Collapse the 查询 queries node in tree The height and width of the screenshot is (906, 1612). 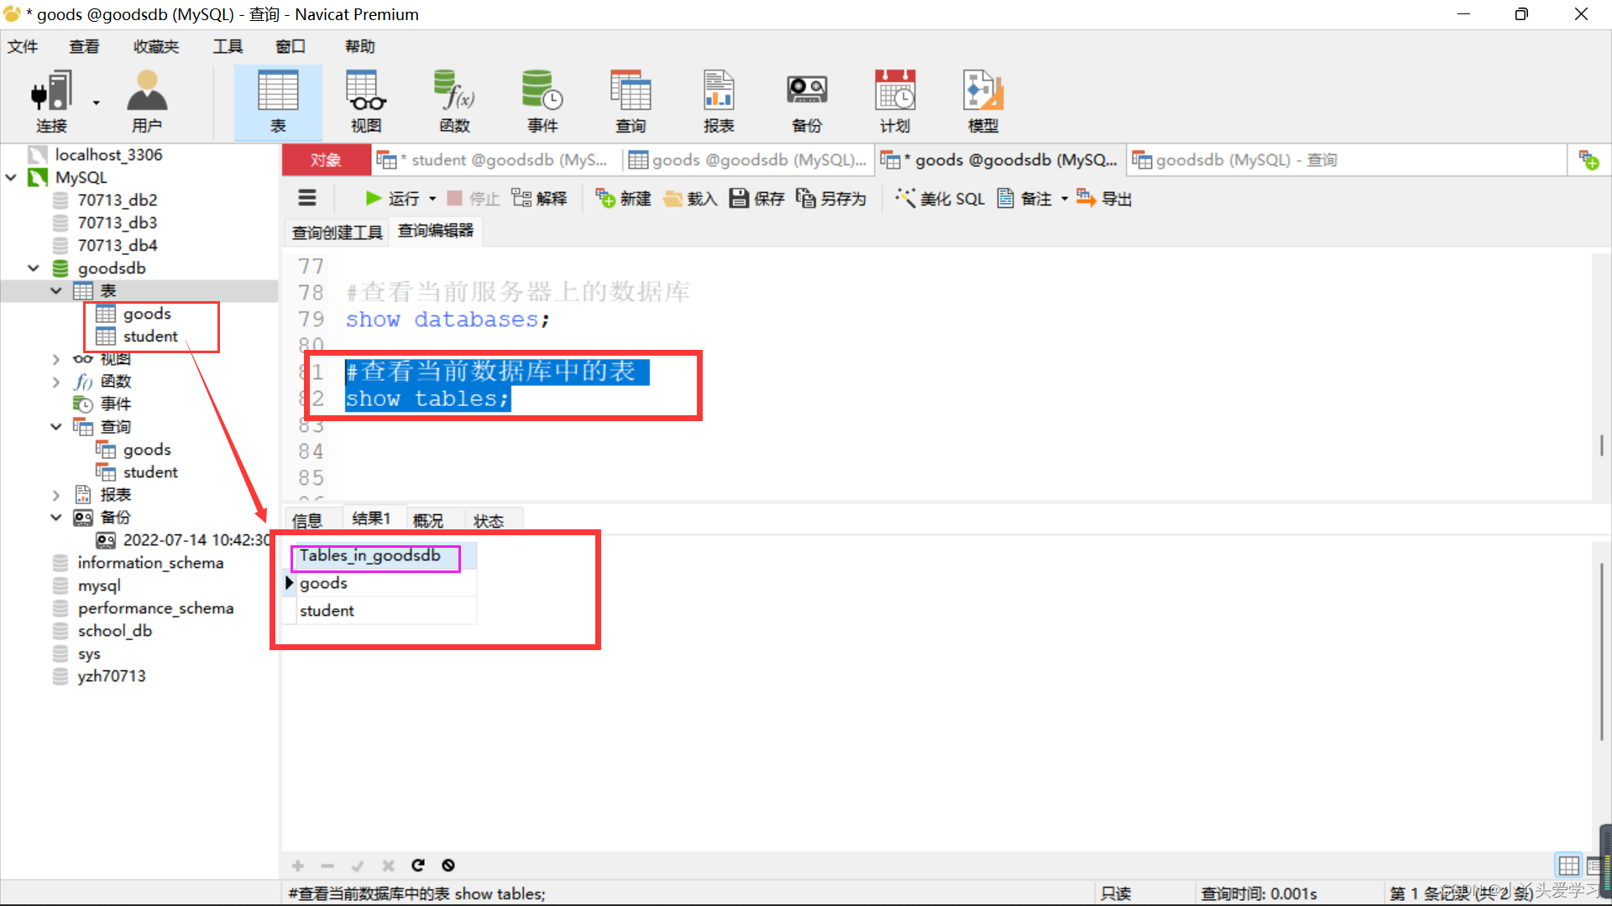point(56,426)
